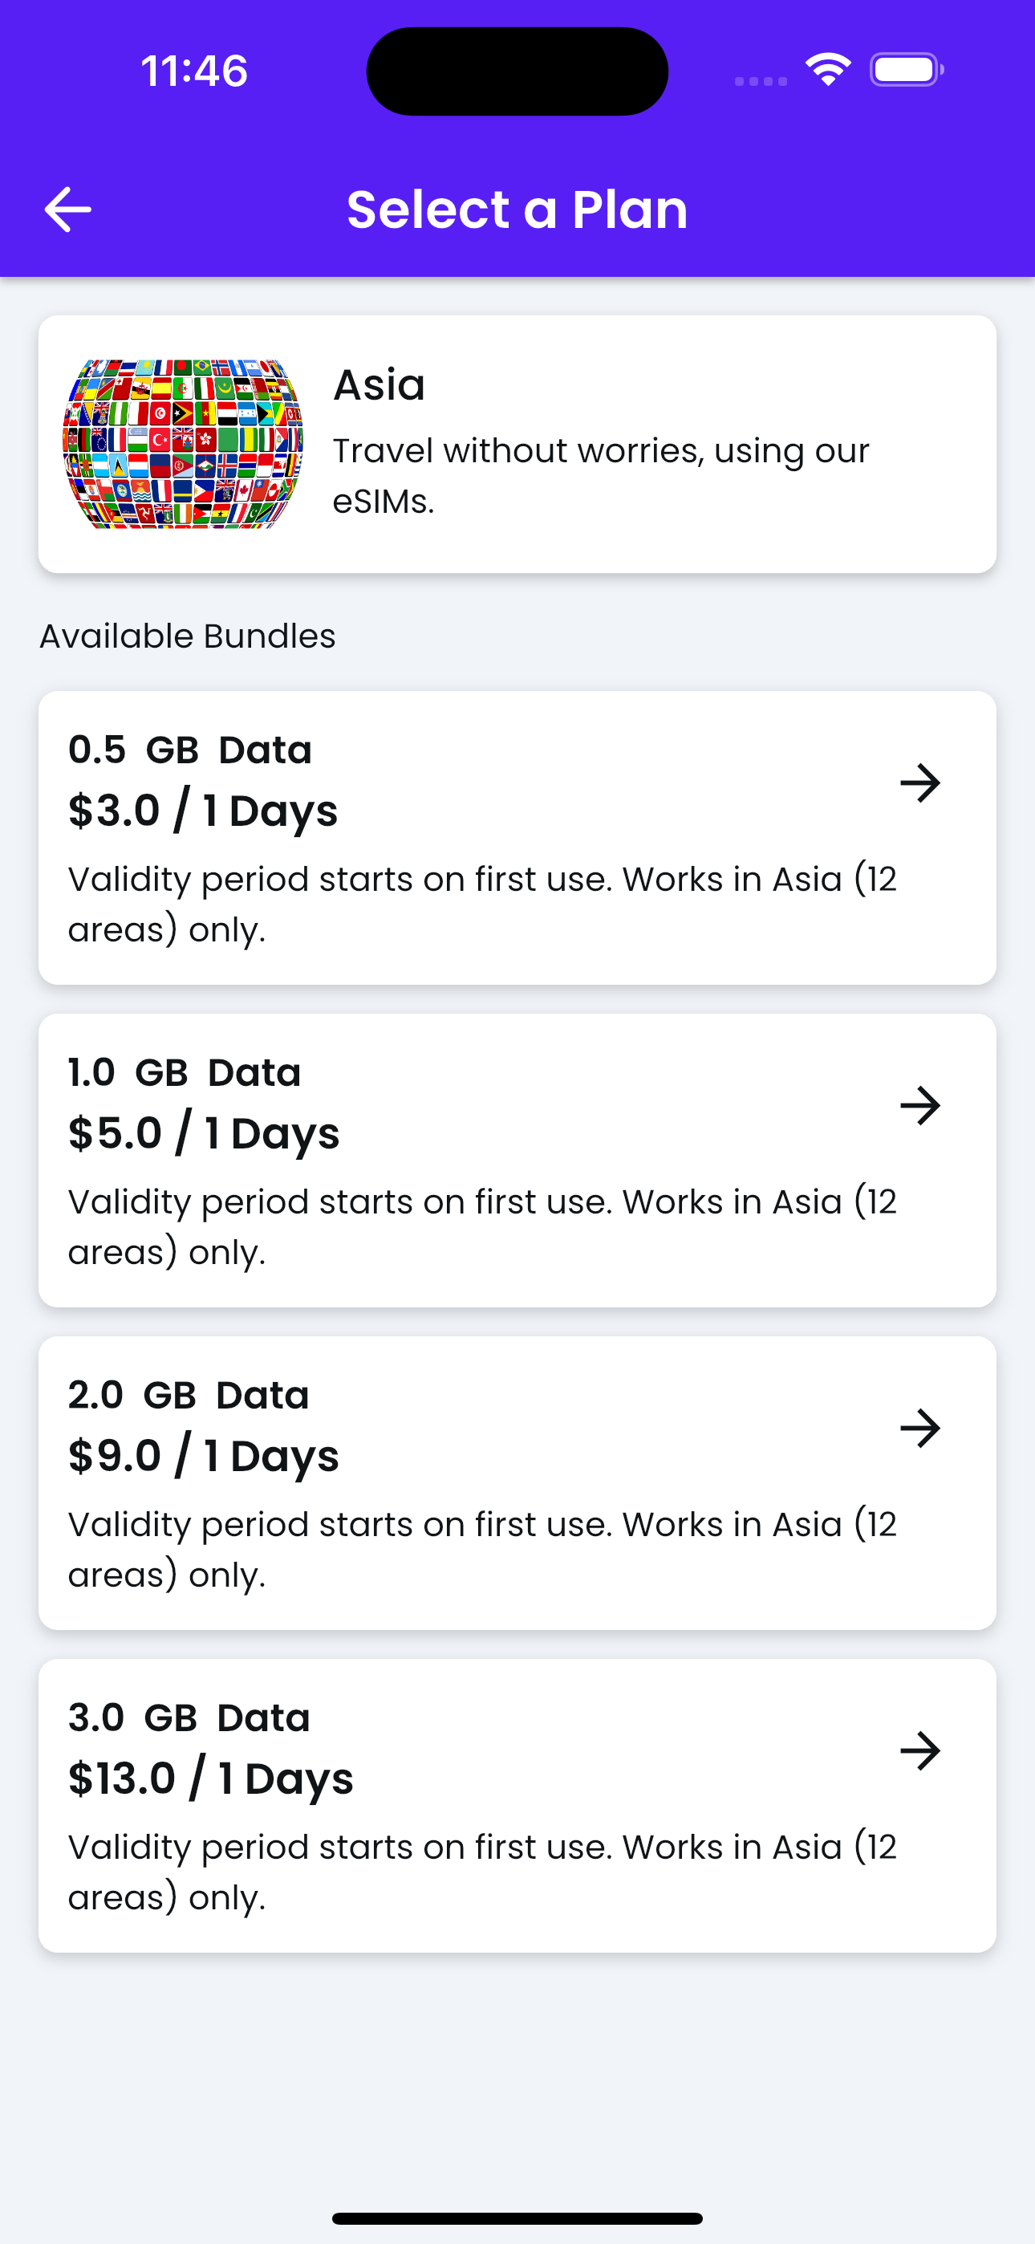1035x2244 pixels.
Task: Tap the Available Bundles label
Action: pyautogui.click(x=187, y=636)
